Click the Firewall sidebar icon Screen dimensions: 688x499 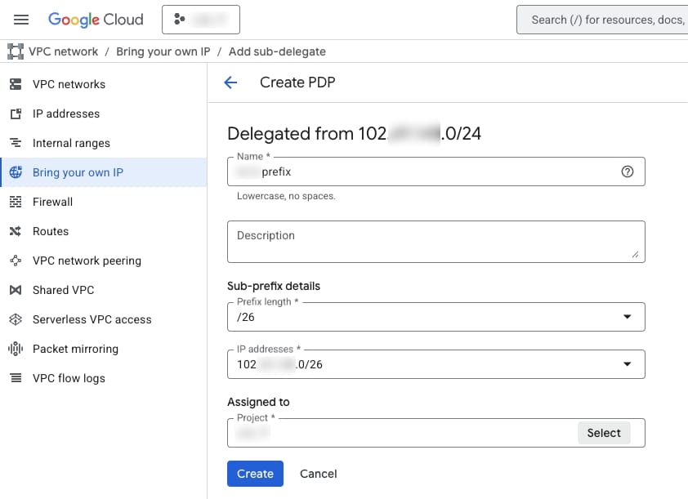click(16, 202)
